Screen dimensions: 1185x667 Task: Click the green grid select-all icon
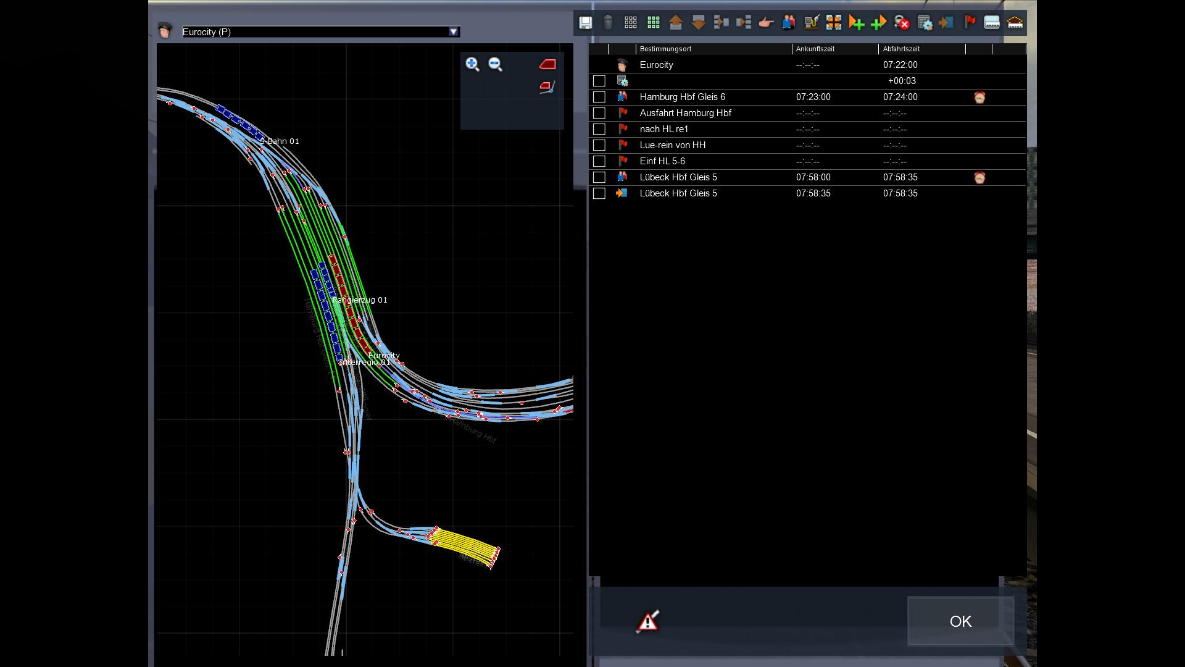point(653,23)
